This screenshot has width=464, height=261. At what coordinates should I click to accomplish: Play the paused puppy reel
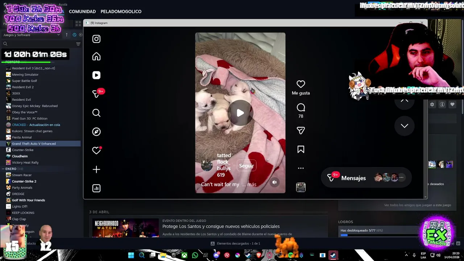[240, 113]
